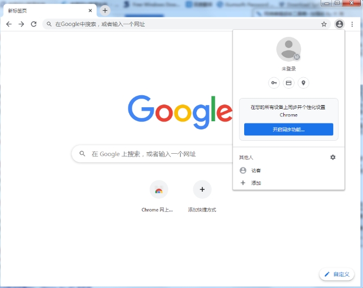Open addresses via the location pin icon
Viewport: 363px width, 288px height.
click(303, 83)
